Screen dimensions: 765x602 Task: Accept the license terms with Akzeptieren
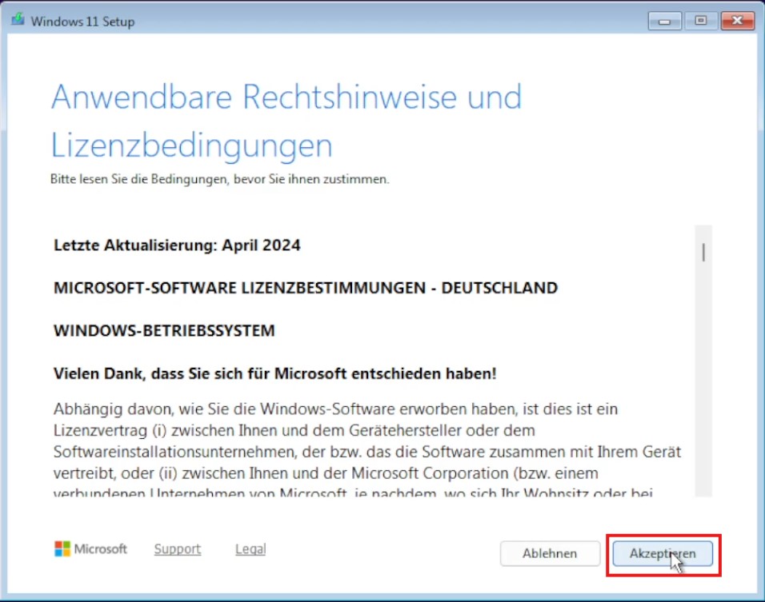[663, 554]
